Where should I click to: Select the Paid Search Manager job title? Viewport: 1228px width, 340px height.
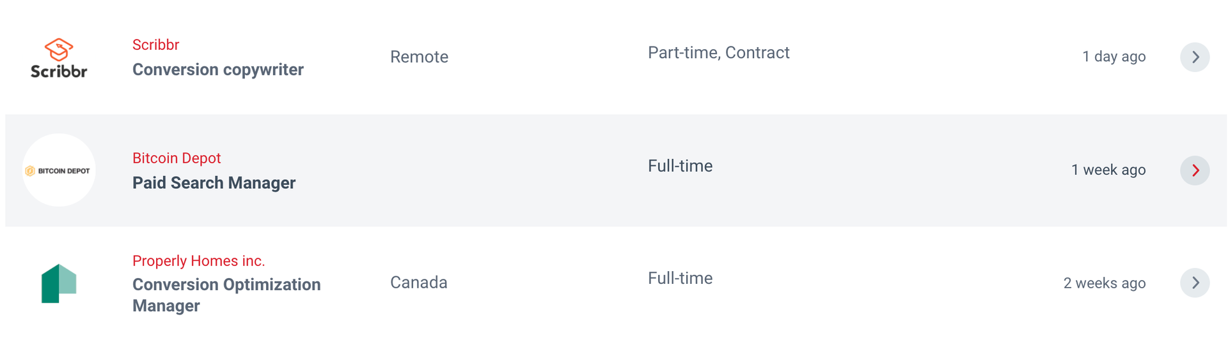coord(214,183)
